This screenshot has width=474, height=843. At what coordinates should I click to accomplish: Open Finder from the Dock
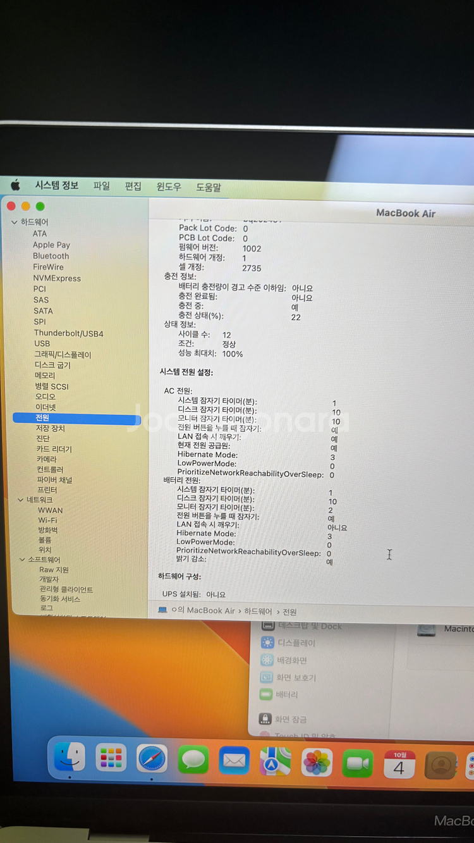(70, 757)
